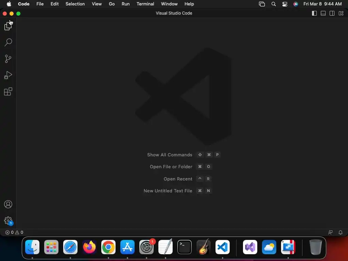Launch Firefox from the dock

89,247
